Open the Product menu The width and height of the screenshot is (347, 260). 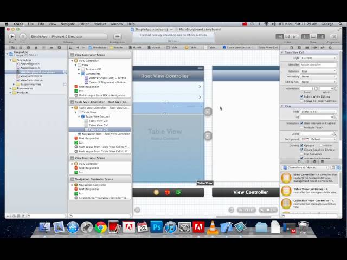[100, 24]
